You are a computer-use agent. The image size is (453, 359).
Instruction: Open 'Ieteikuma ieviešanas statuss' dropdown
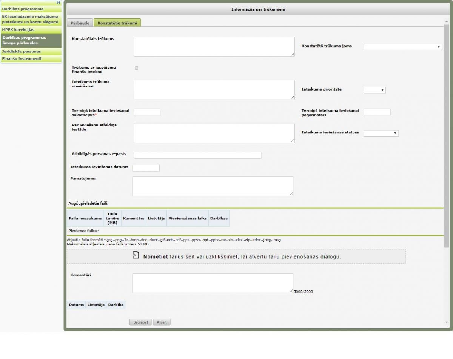pos(381,133)
